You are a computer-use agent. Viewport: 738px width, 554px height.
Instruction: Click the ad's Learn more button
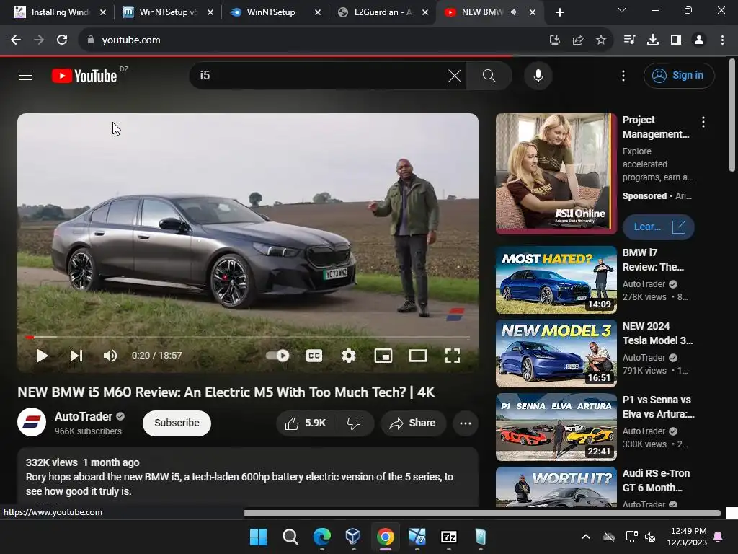tap(659, 227)
